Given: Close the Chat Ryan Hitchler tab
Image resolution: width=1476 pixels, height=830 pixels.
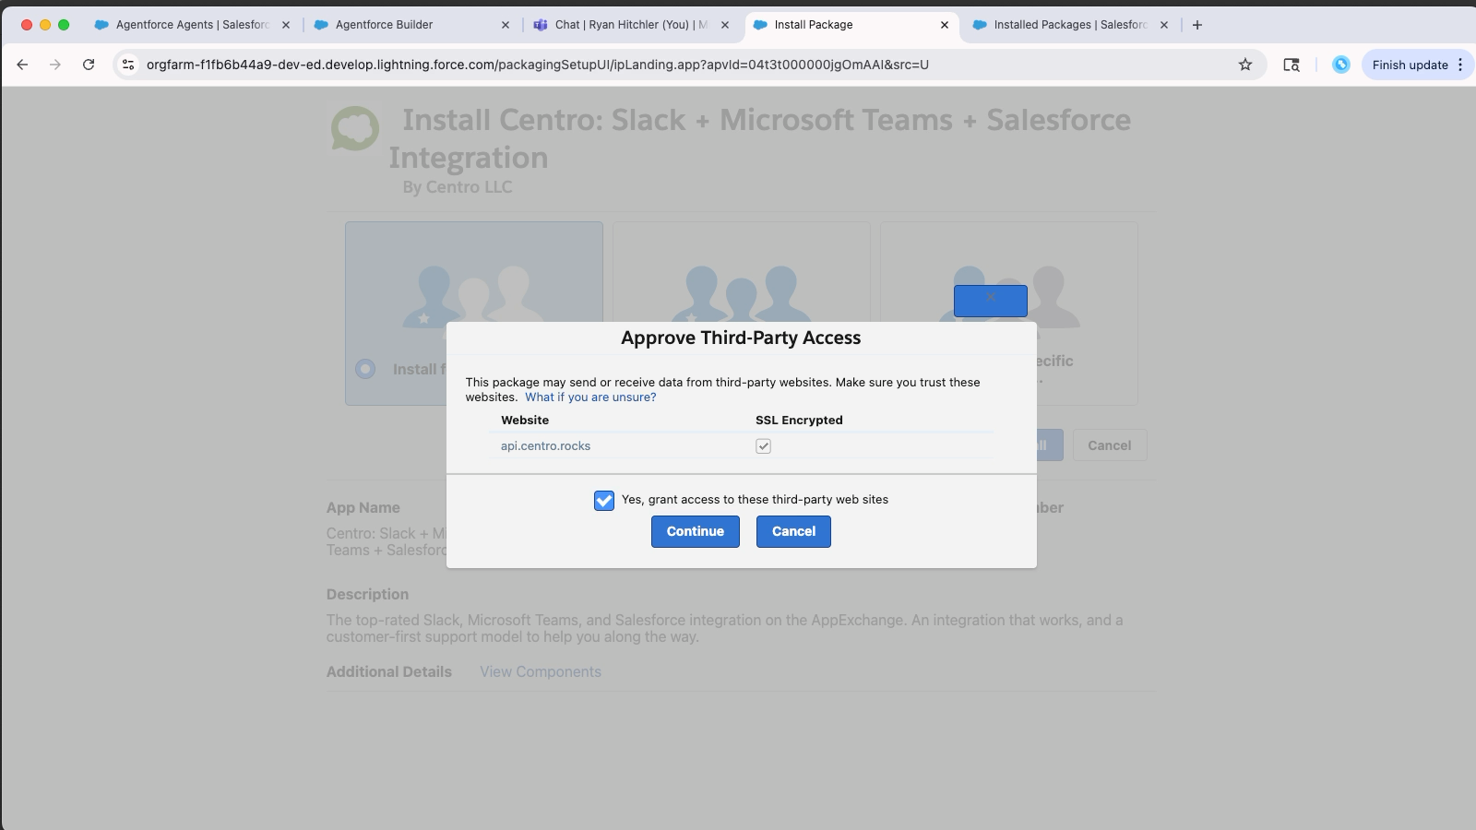Looking at the screenshot, I should (725, 25).
